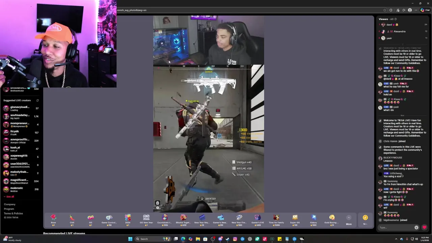Select viewer yasir in Viewers list
Screen dimensions: 432x243
[404, 38]
